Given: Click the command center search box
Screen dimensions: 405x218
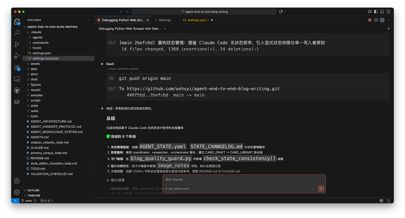Looking at the screenshot, I should point(204,12).
